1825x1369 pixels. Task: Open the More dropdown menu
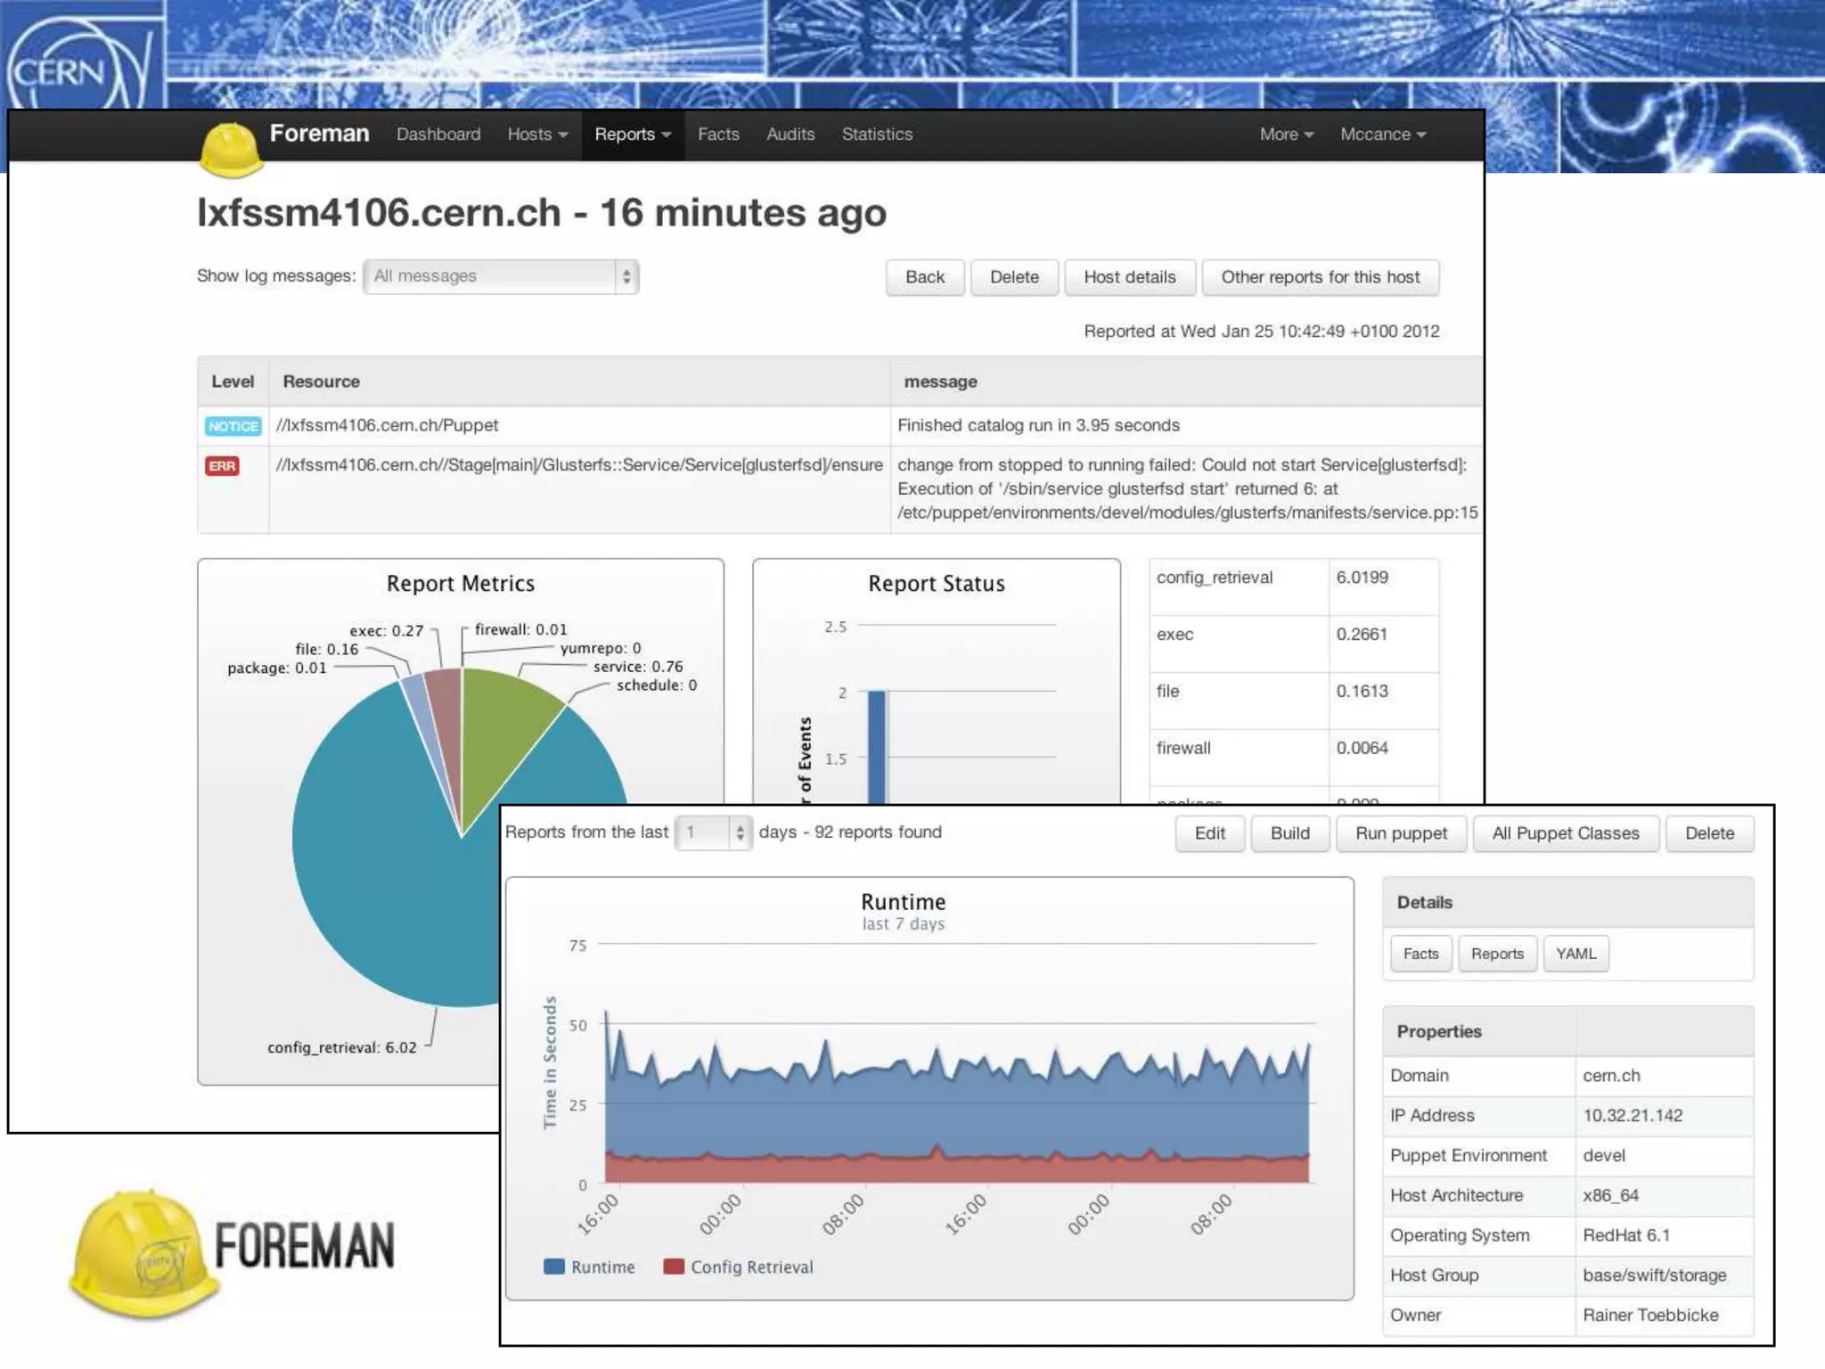point(1286,135)
